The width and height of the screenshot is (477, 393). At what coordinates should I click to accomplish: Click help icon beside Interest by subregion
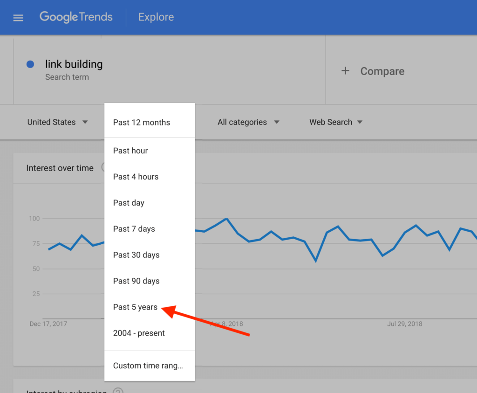point(118,391)
